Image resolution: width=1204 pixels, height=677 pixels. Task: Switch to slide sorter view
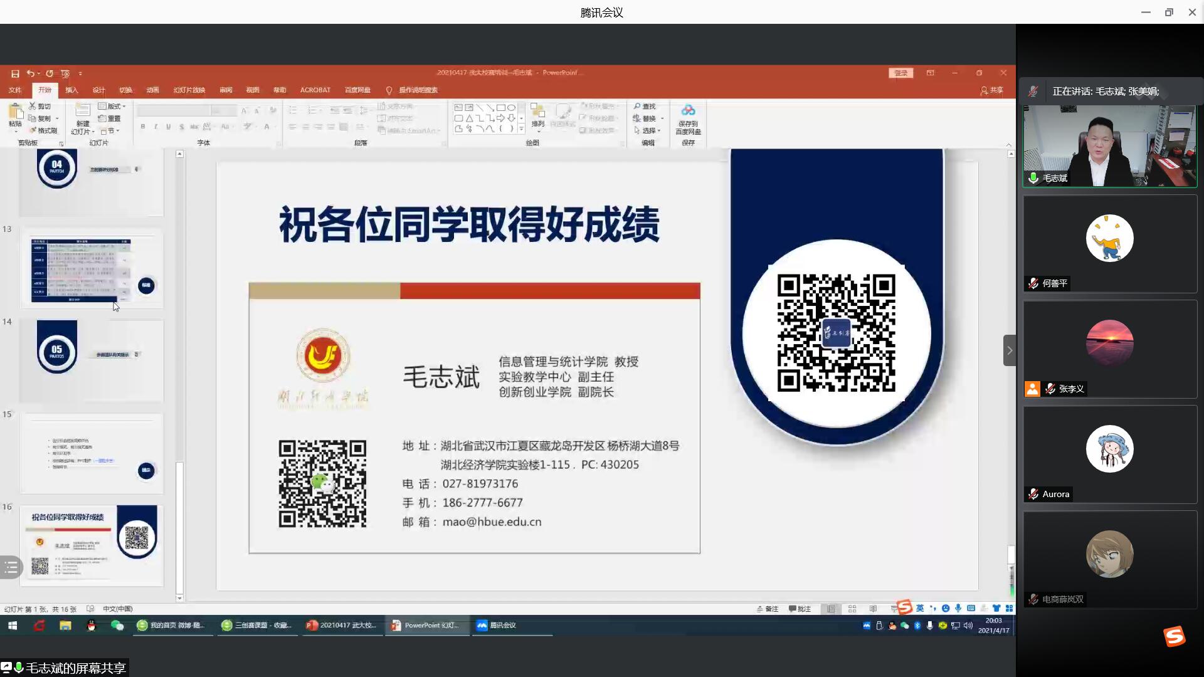[x=852, y=609]
